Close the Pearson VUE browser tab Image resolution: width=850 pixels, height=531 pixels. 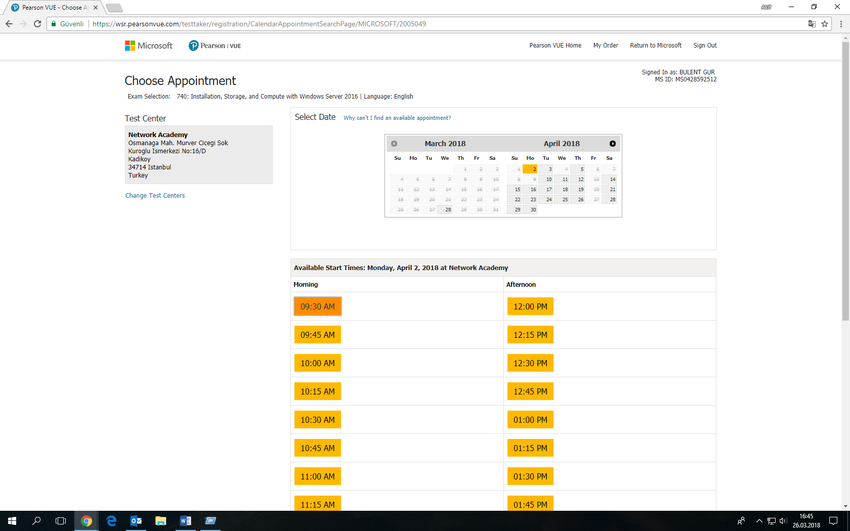click(x=96, y=8)
